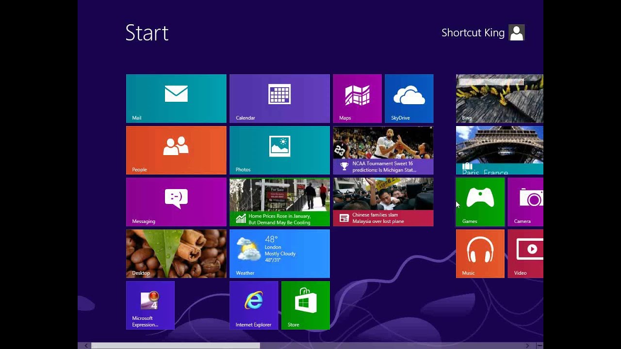Open the Camera tile
Screen dimensions: 621x349
point(525,202)
